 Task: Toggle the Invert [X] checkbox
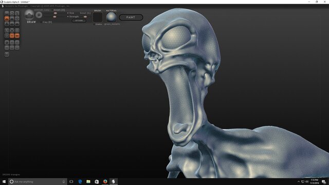[x=52, y=10]
